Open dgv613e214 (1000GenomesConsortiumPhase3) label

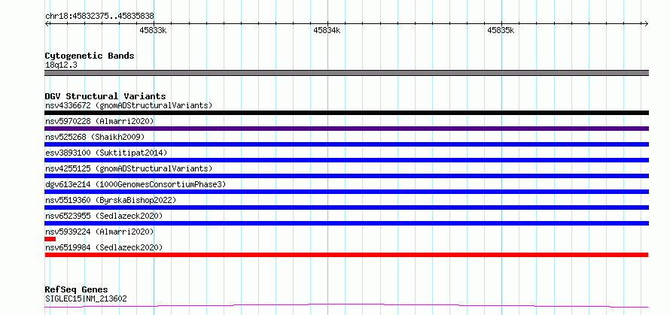136,184
